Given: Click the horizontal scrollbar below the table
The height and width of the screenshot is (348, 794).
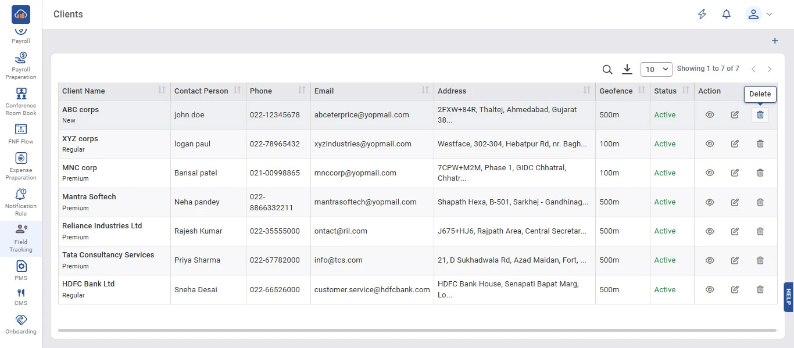Looking at the screenshot, I should (417, 330).
